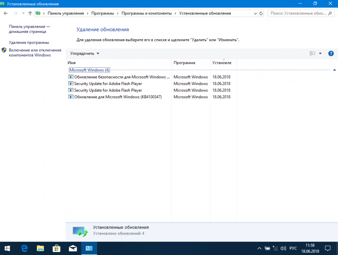This screenshot has width=338, height=255.
Task: Click battery power tray icon
Action: pos(267,249)
